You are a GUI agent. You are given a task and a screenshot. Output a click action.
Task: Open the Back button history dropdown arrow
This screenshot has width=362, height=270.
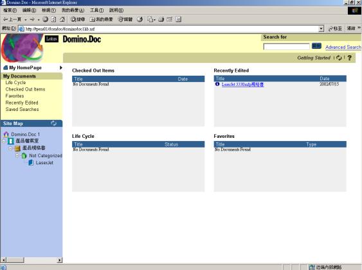[x=25, y=20]
